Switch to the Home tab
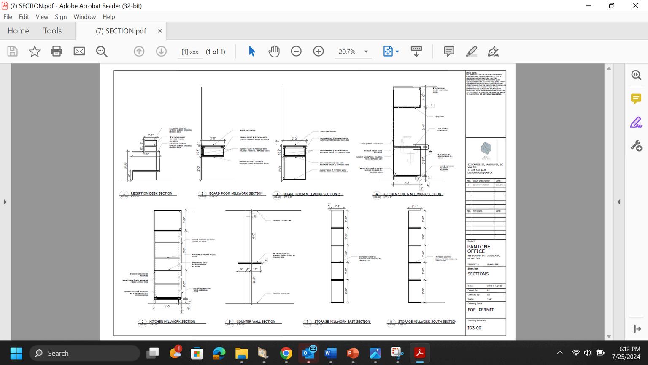 (x=18, y=31)
